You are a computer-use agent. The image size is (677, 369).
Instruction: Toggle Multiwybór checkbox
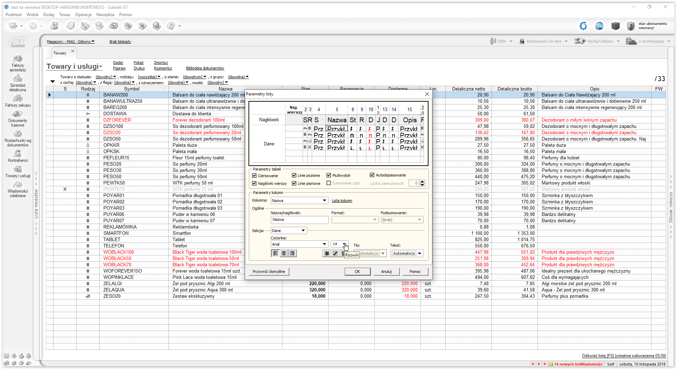coord(329,175)
